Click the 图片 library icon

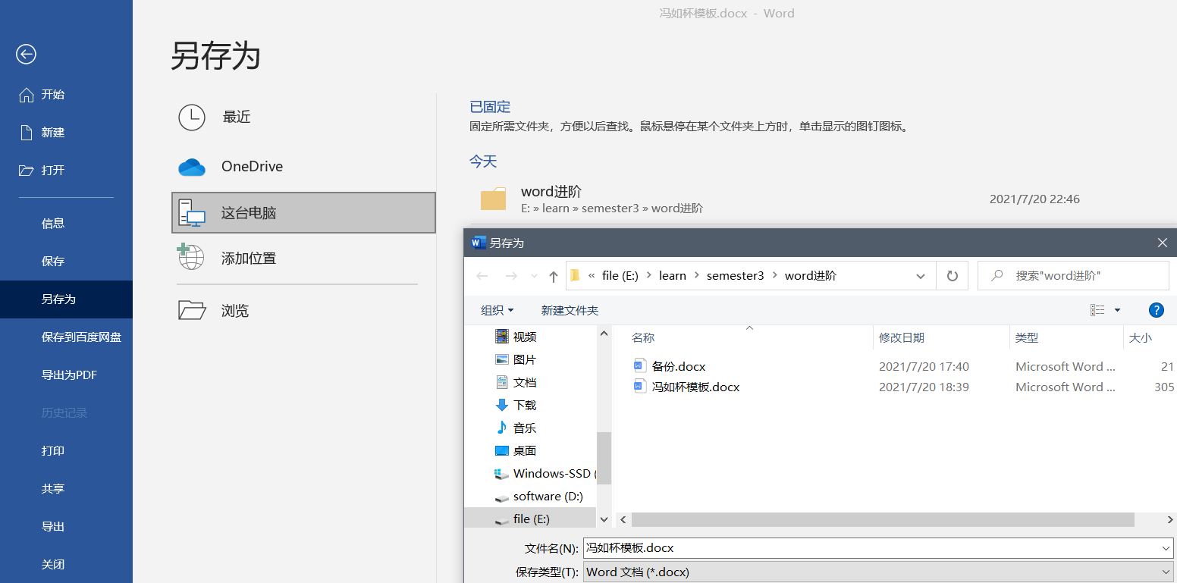pos(501,359)
